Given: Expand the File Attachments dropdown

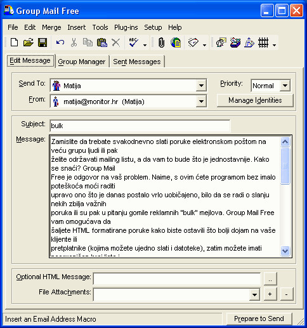Looking at the screenshot, I should (254, 294).
